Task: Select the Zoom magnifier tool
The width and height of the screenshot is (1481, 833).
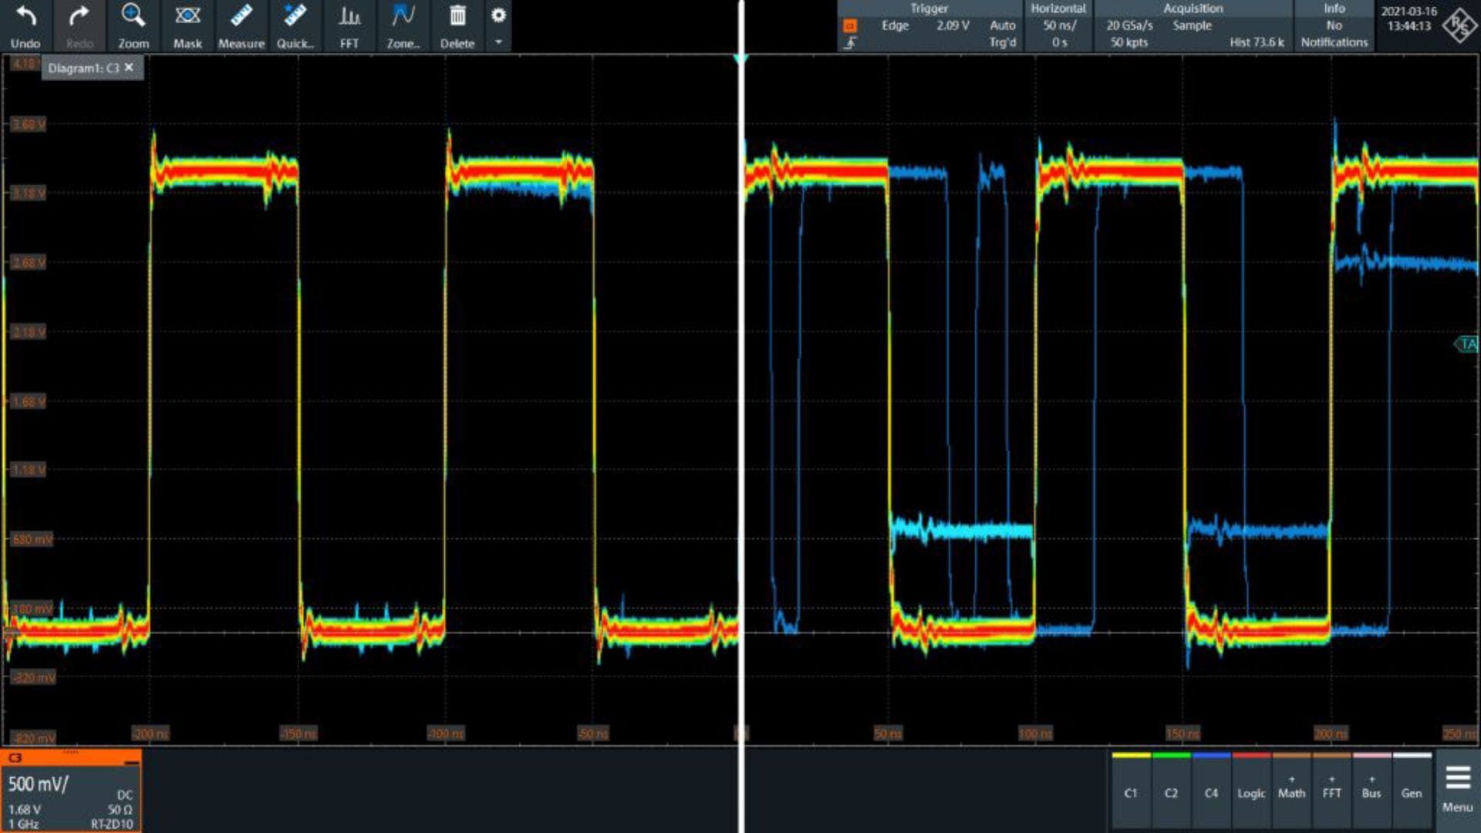Action: click(133, 17)
